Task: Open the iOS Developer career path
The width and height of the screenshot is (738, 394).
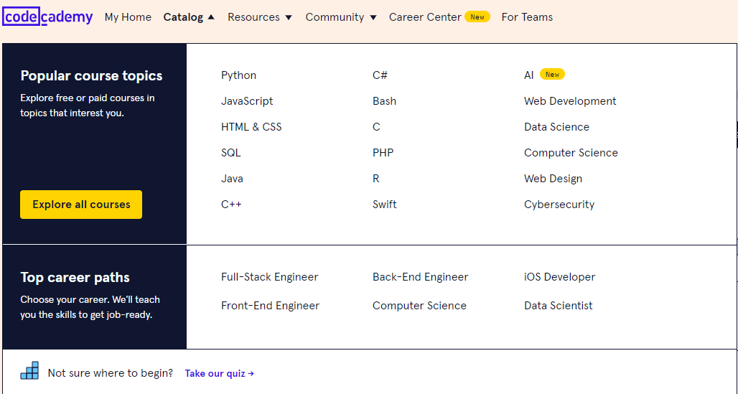Action: click(560, 277)
